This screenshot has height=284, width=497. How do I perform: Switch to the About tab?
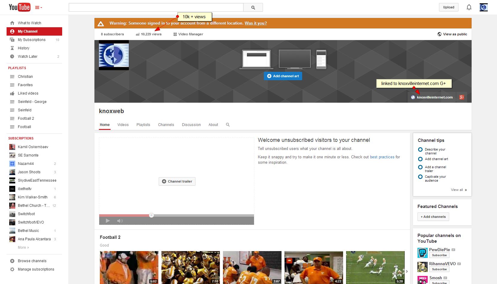[x=213, y=125]
